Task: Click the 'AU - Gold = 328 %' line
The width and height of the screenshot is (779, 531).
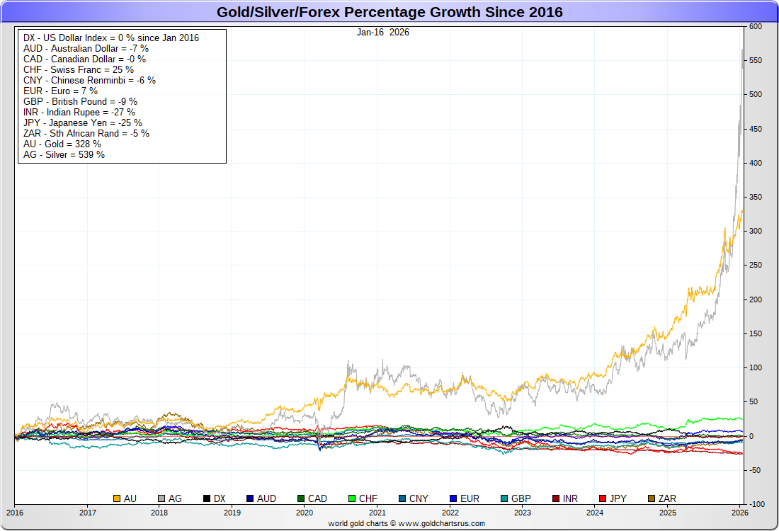Action: click(x=62, y=144)
